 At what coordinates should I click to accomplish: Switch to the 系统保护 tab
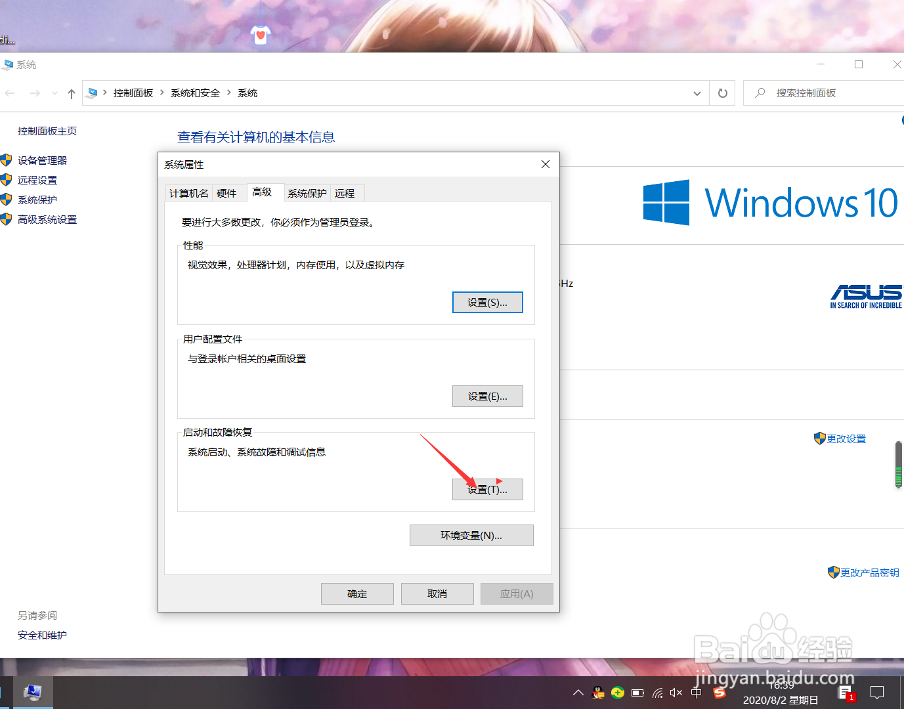click(307, 192)
